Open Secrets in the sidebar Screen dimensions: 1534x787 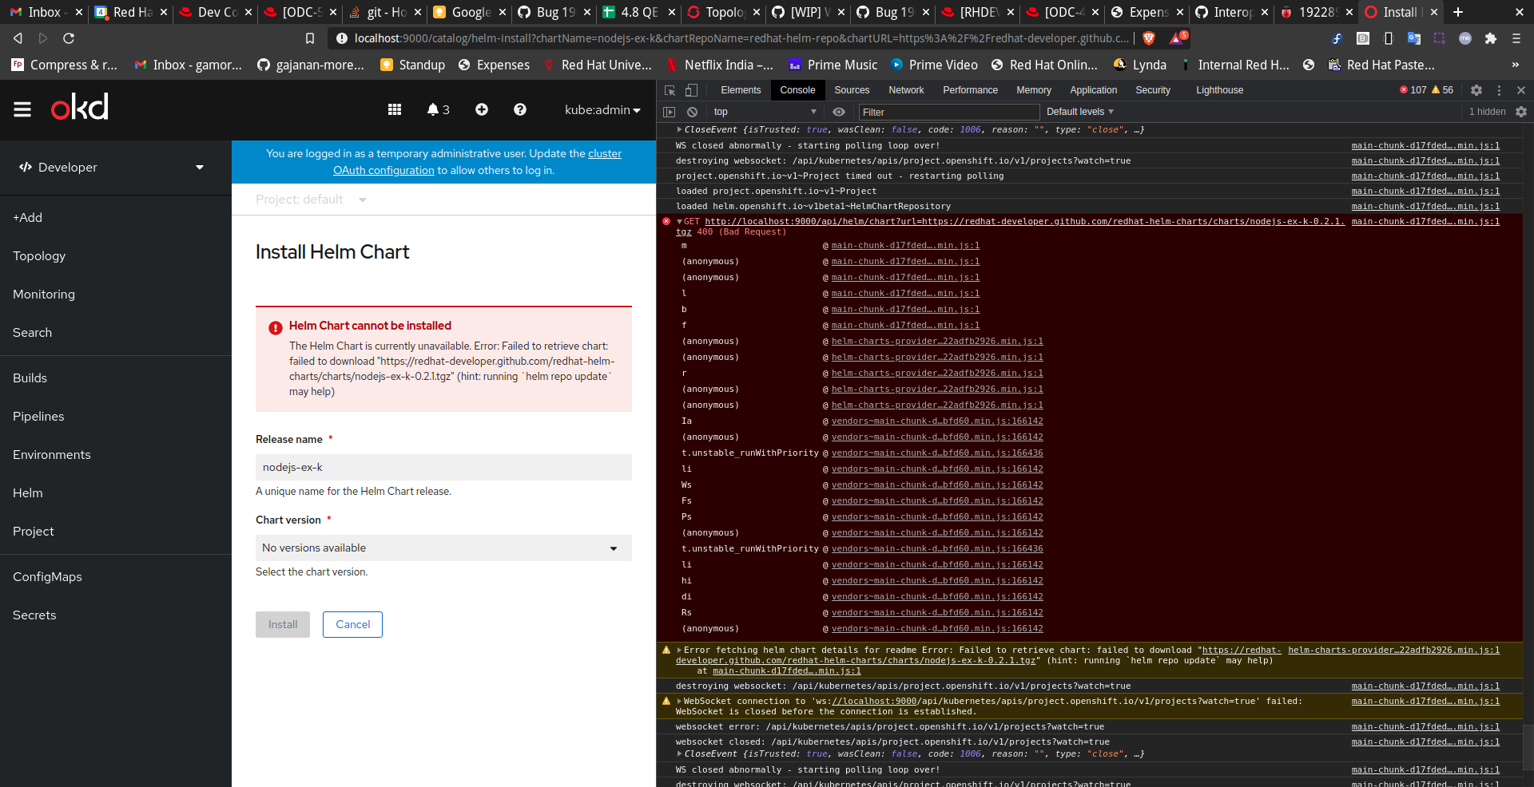[x=116, y=615]
